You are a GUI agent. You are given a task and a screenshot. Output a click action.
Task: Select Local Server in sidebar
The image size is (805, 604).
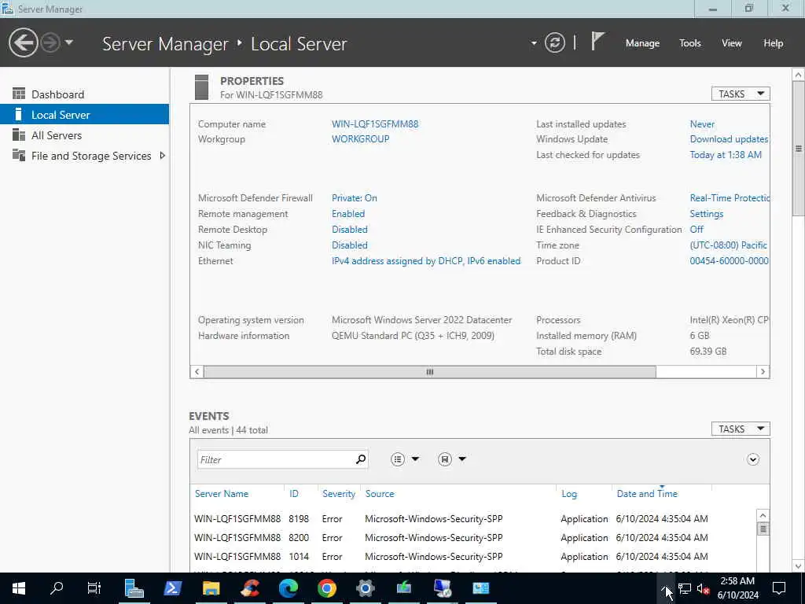84,115
